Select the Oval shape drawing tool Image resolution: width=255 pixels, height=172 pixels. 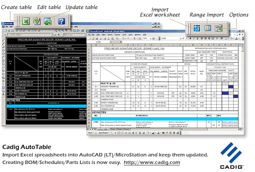[x=122, y=133]
